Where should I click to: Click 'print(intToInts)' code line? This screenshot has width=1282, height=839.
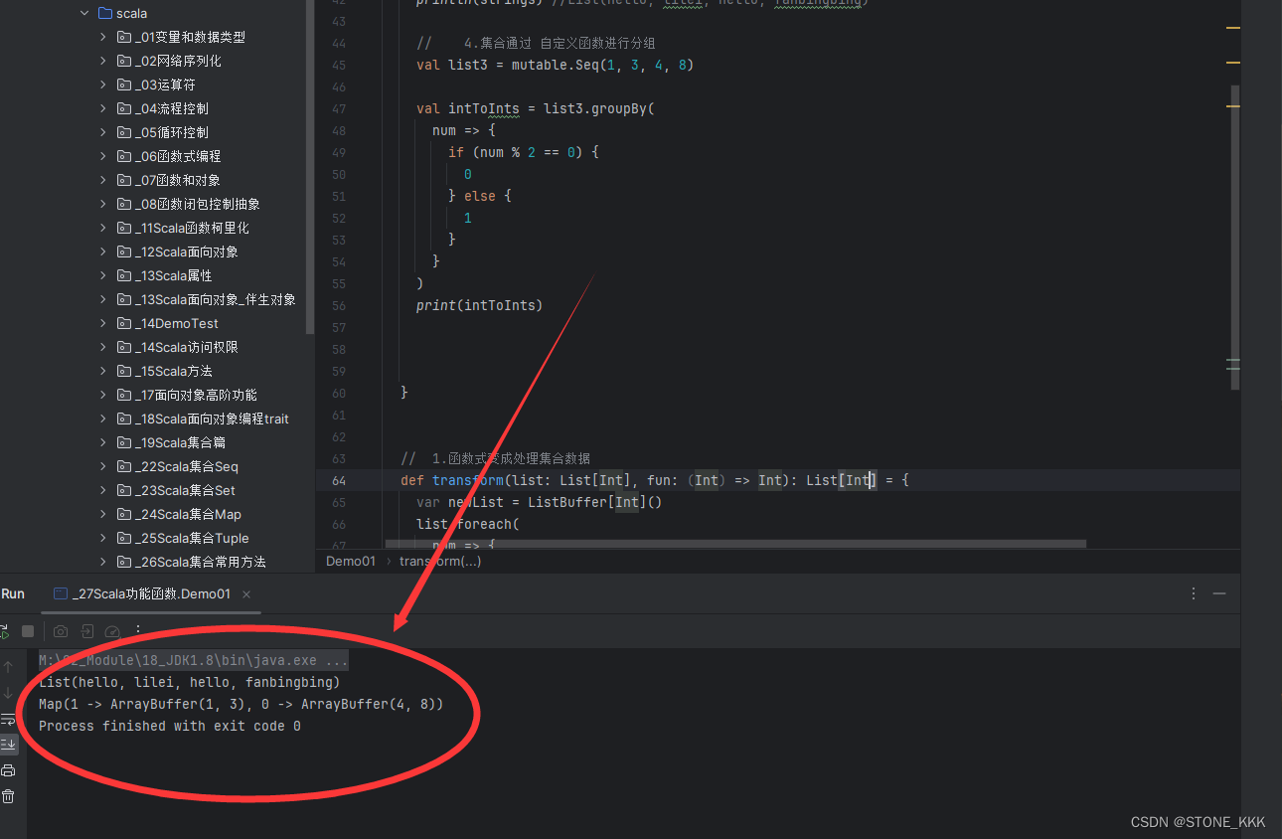pos(480,305)
